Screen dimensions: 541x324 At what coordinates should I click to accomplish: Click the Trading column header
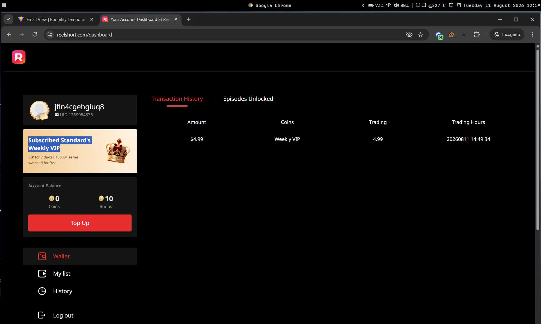pos(378,122)
